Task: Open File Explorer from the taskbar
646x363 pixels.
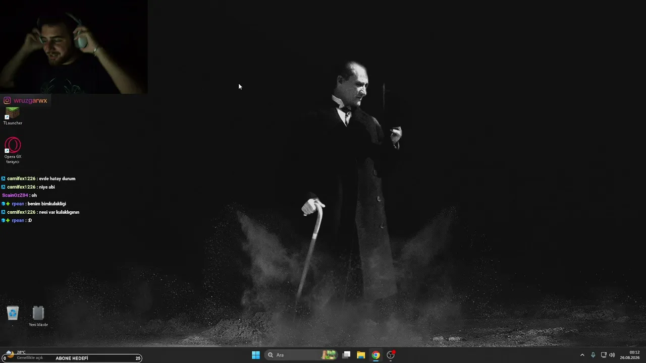Action: [361, 355]
